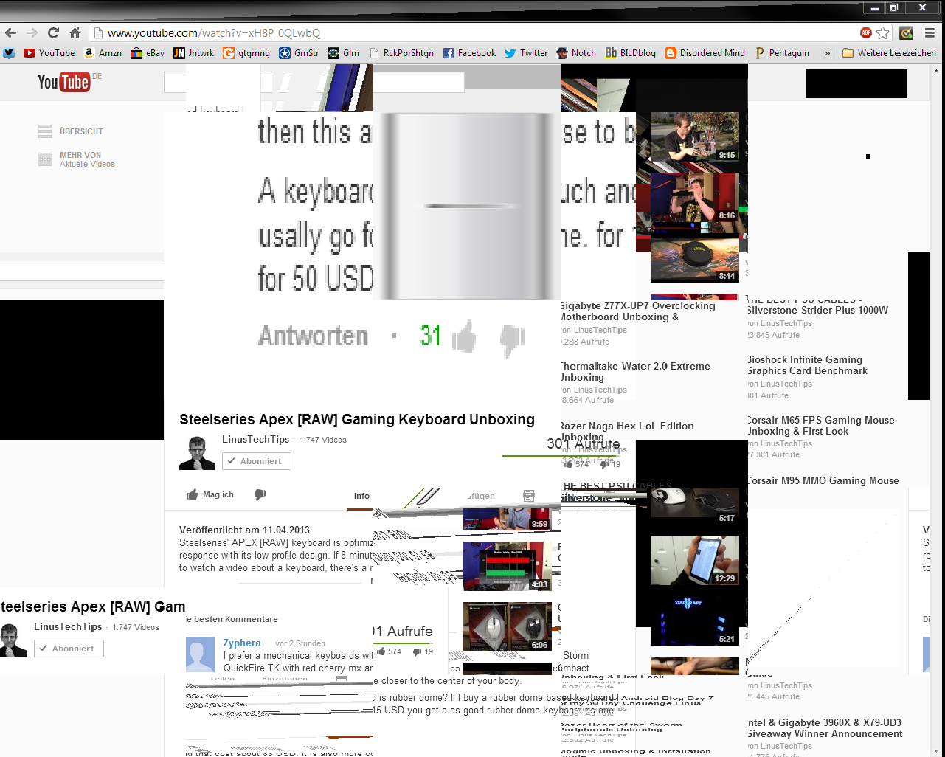Expand the bookmarks overflow chevron
The image size is (945, 757).
click(827, 53)
